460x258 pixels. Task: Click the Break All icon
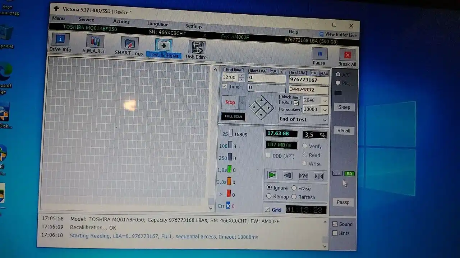[347, 58]
